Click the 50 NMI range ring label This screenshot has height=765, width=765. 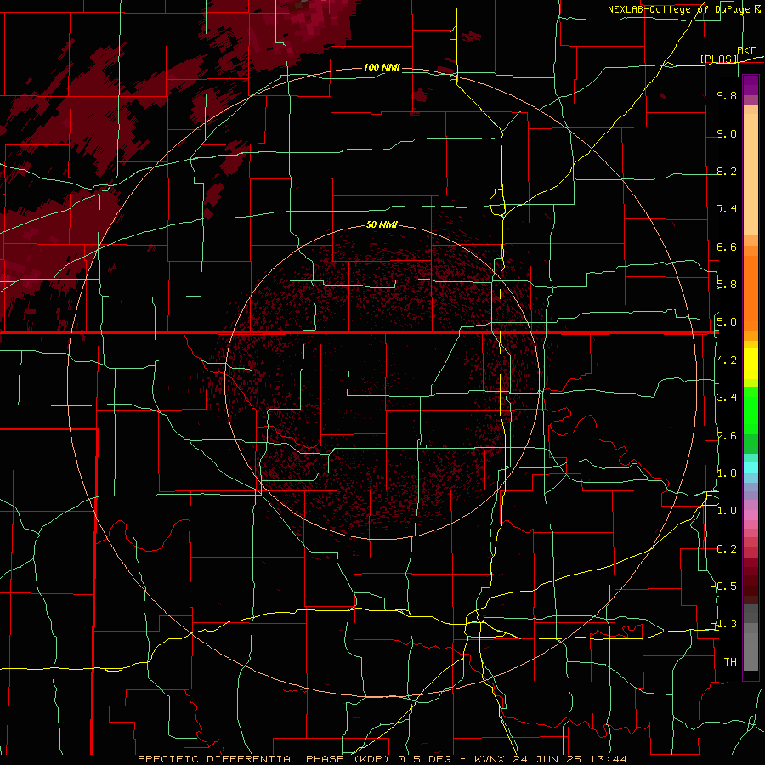[x=382, y=224]
